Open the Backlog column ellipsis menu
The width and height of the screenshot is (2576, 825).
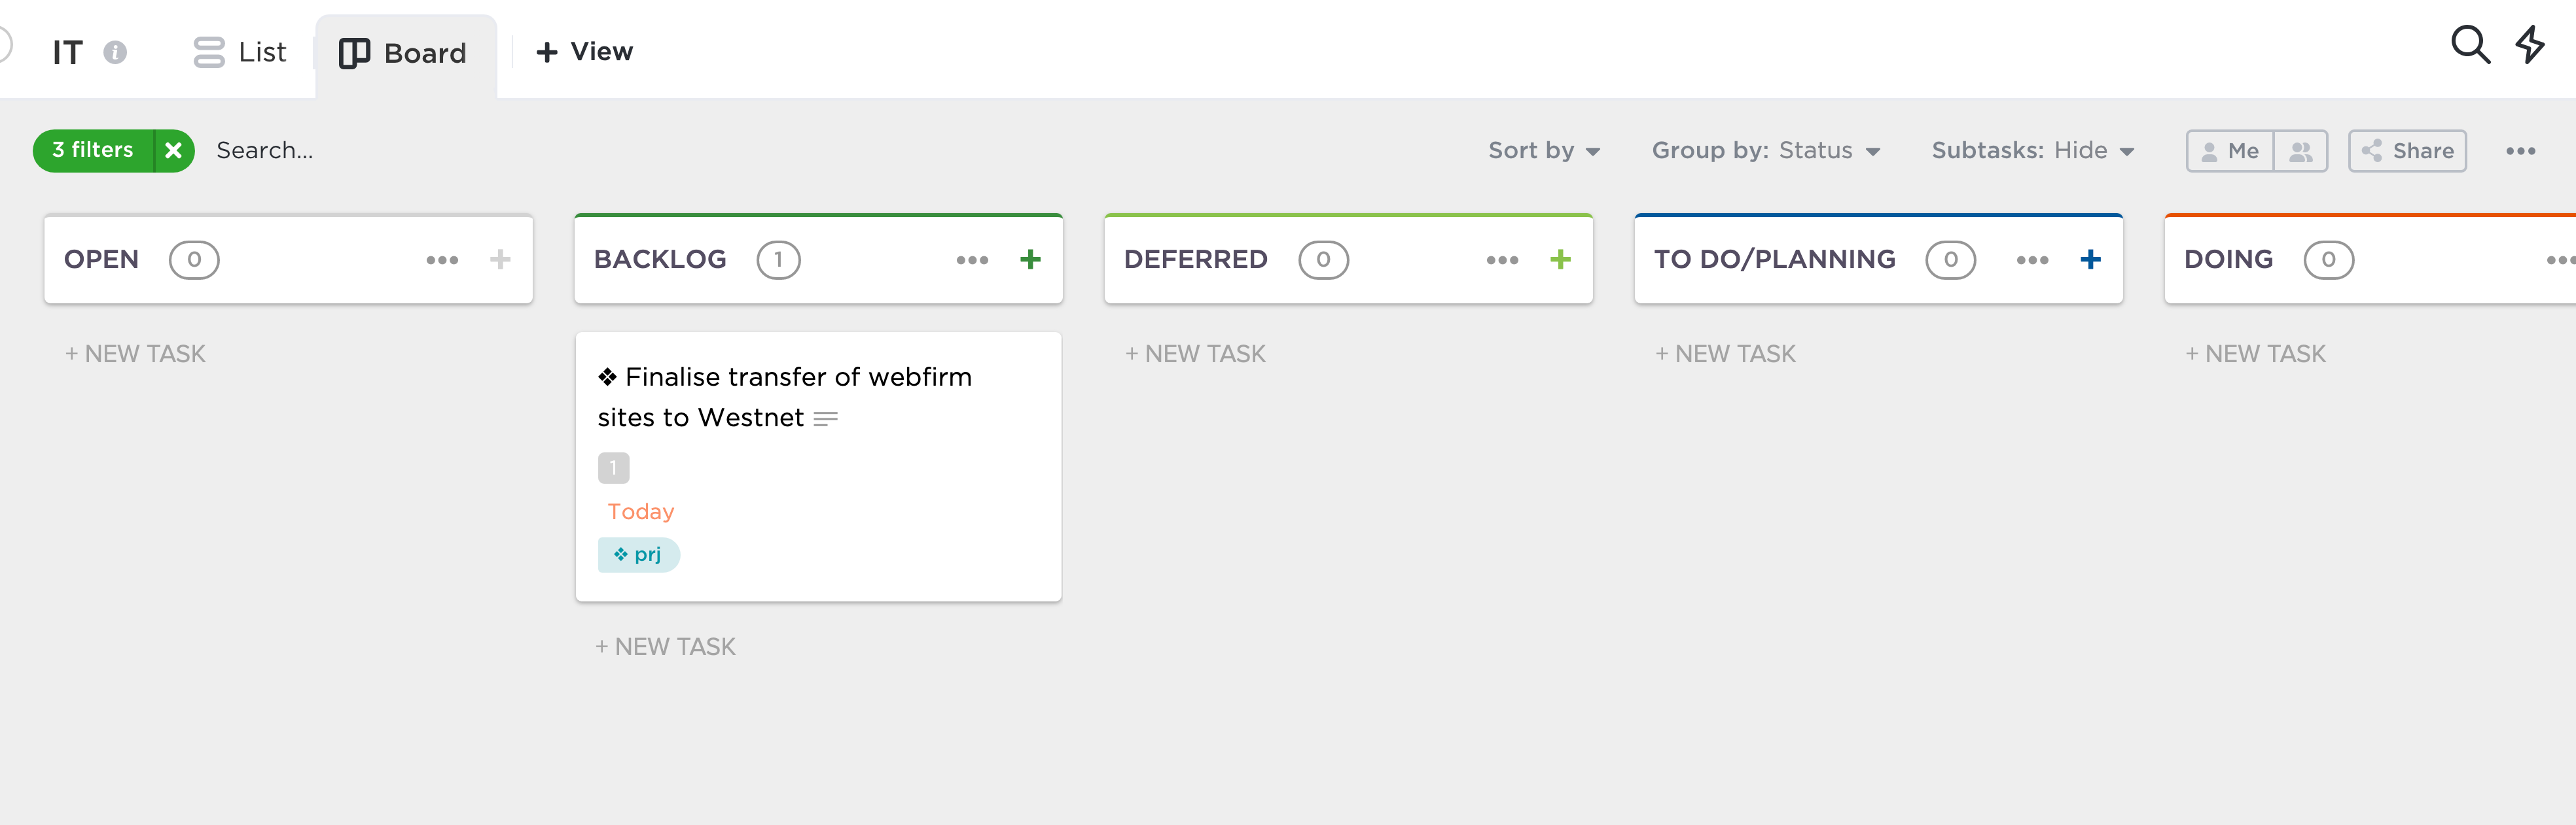pos(972,260)
